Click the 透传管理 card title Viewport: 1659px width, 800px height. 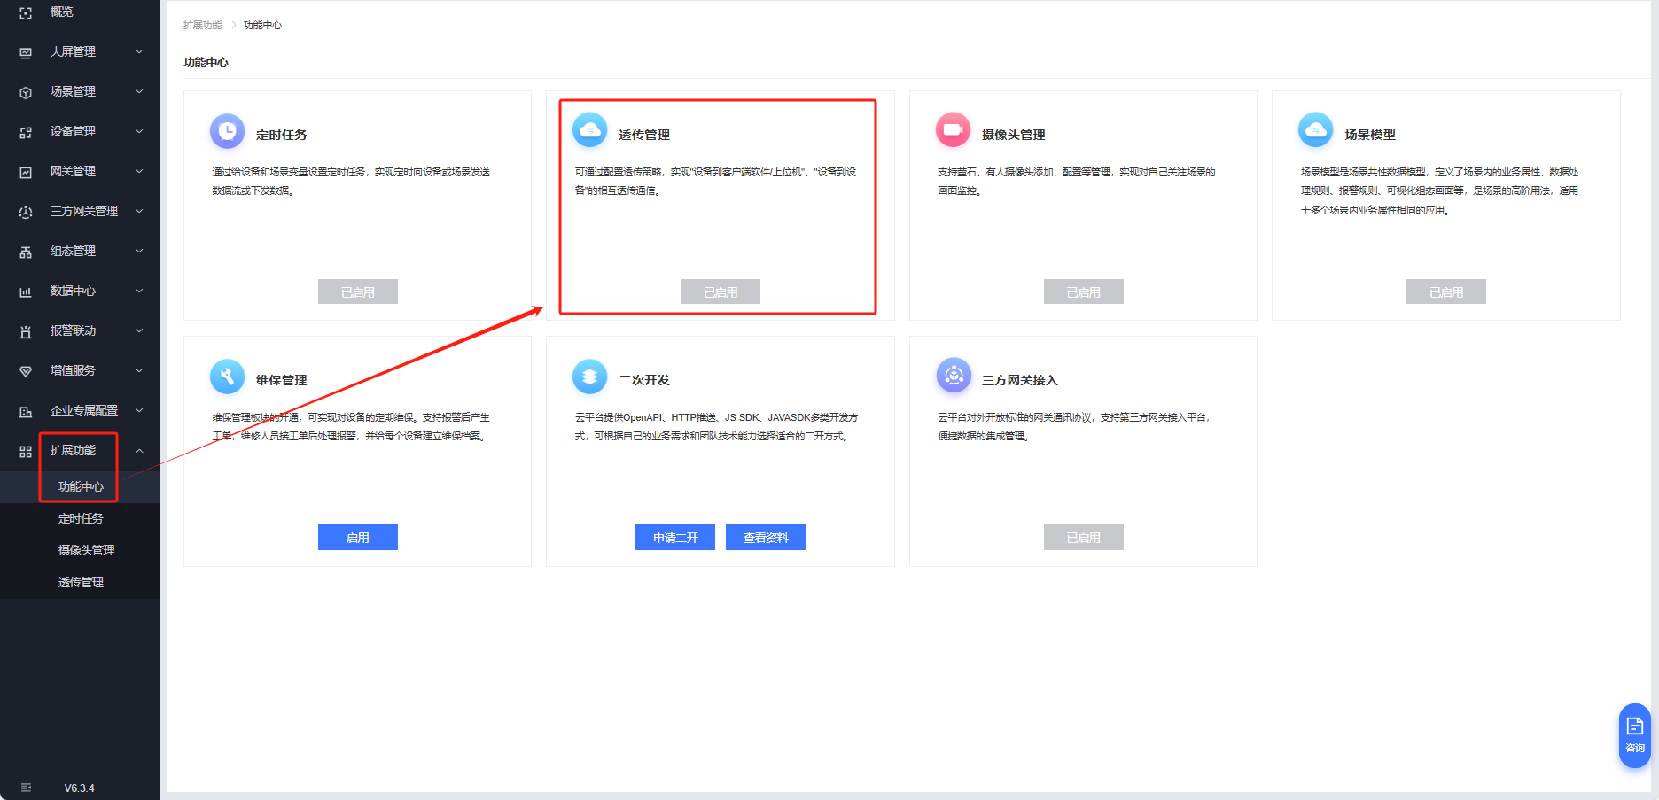[644, 135]
